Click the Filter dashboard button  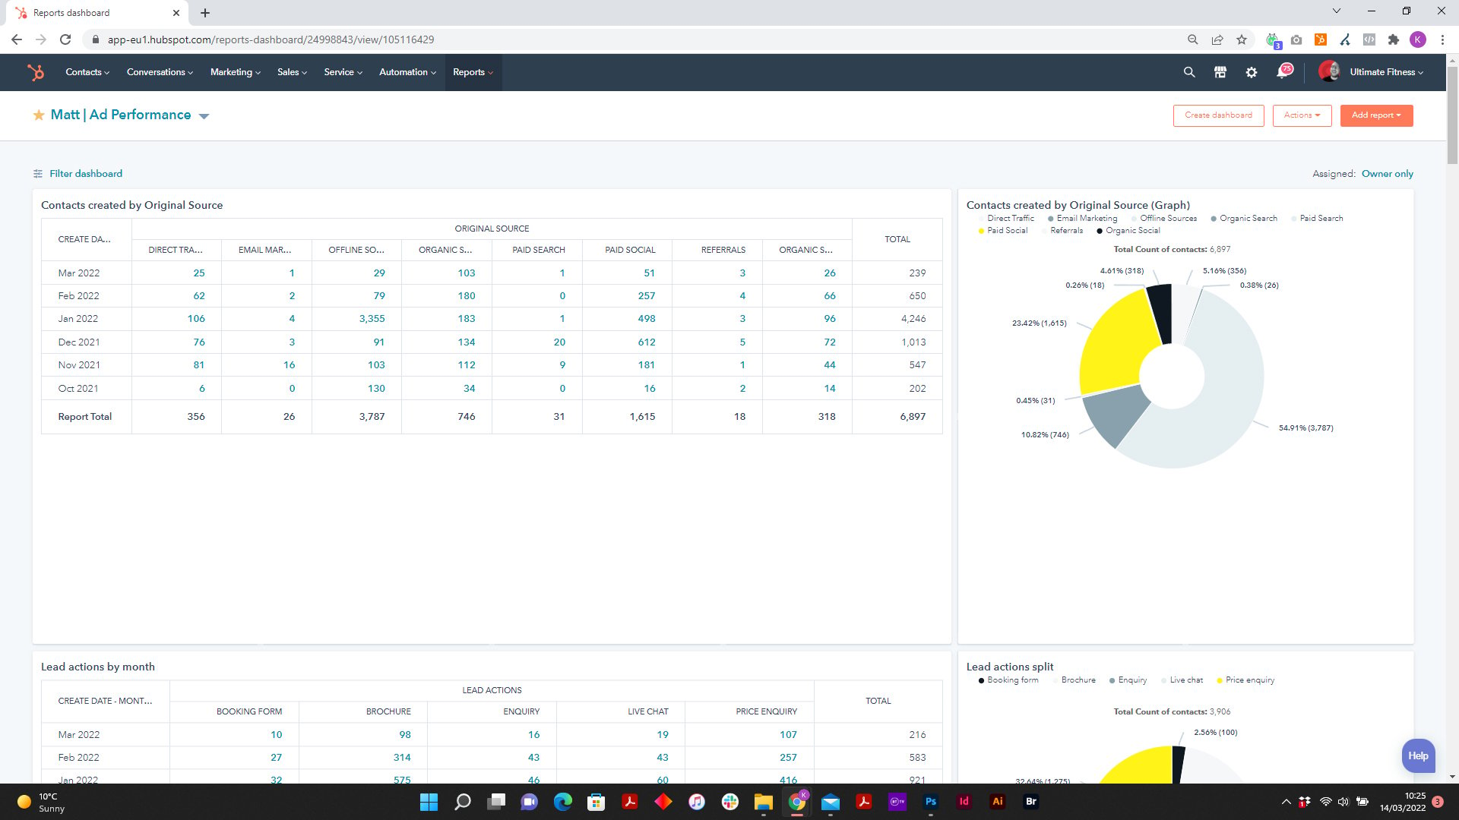pos(78,172)
